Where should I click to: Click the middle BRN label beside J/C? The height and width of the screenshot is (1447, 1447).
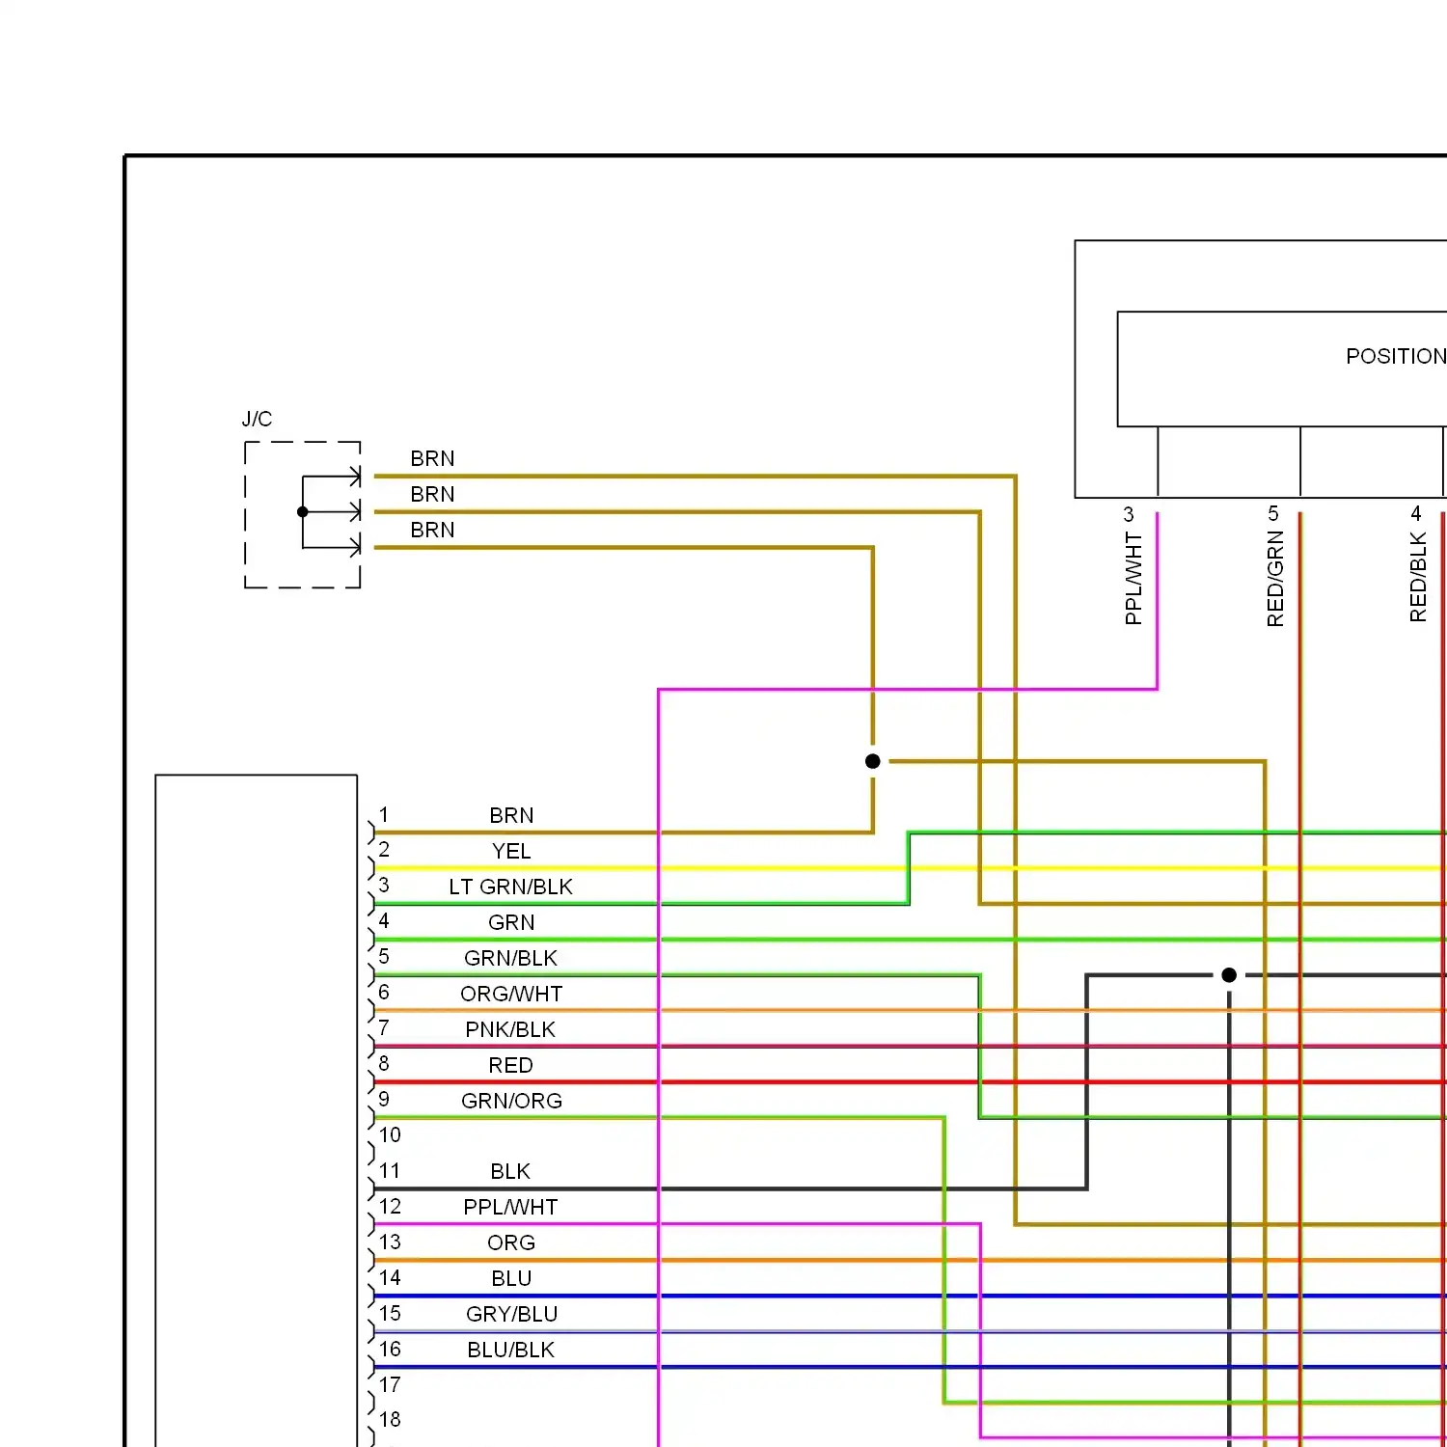tap(432, 494)
